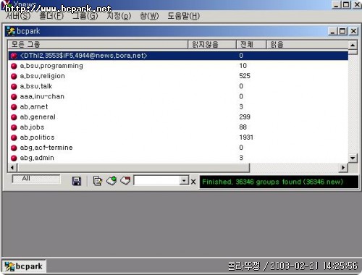
Task: Close the bcpark child window
Action: 353,31
